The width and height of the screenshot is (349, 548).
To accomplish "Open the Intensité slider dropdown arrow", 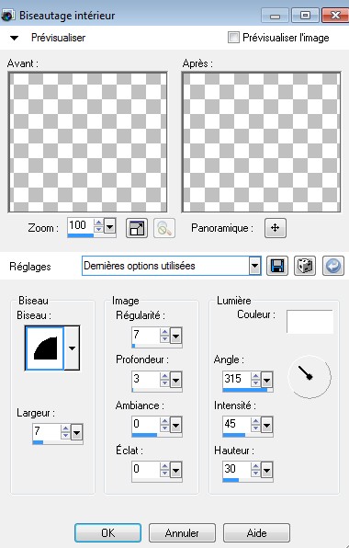I will pyautogui.click(x=266, y=426).
